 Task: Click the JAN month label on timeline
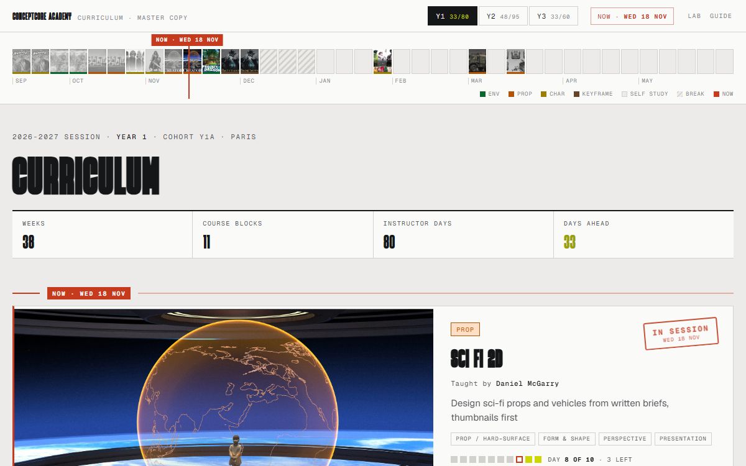[x=325, y=81]
